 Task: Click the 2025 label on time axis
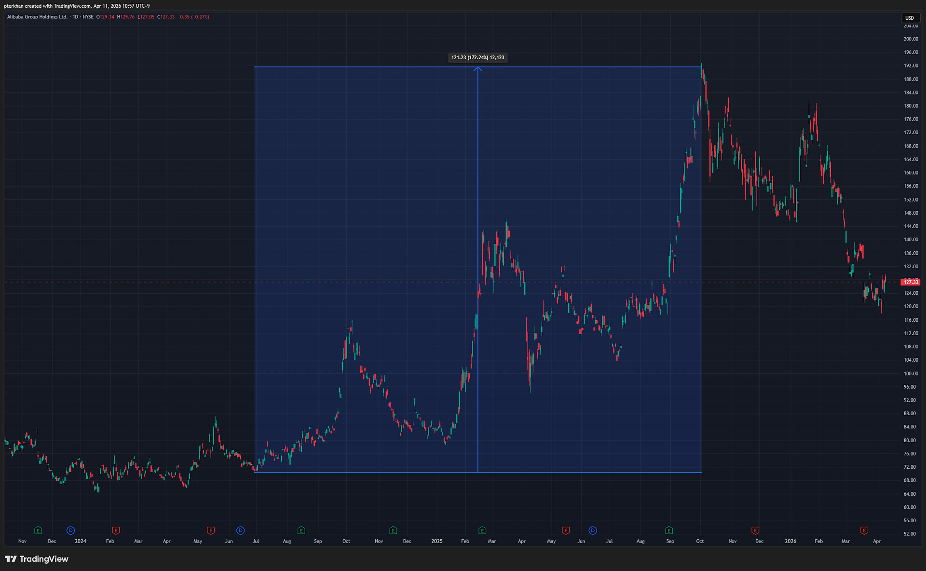[436, 541]
